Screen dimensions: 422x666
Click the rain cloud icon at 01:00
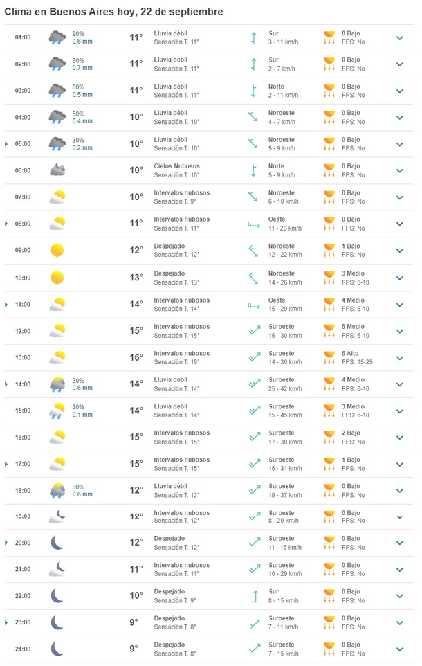pos(57,37)
